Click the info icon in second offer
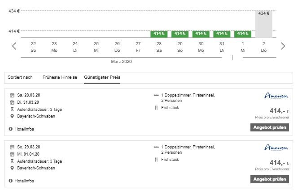 (x=10, y=181)
